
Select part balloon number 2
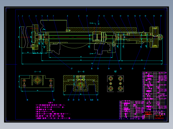click(x=22, y=16)
